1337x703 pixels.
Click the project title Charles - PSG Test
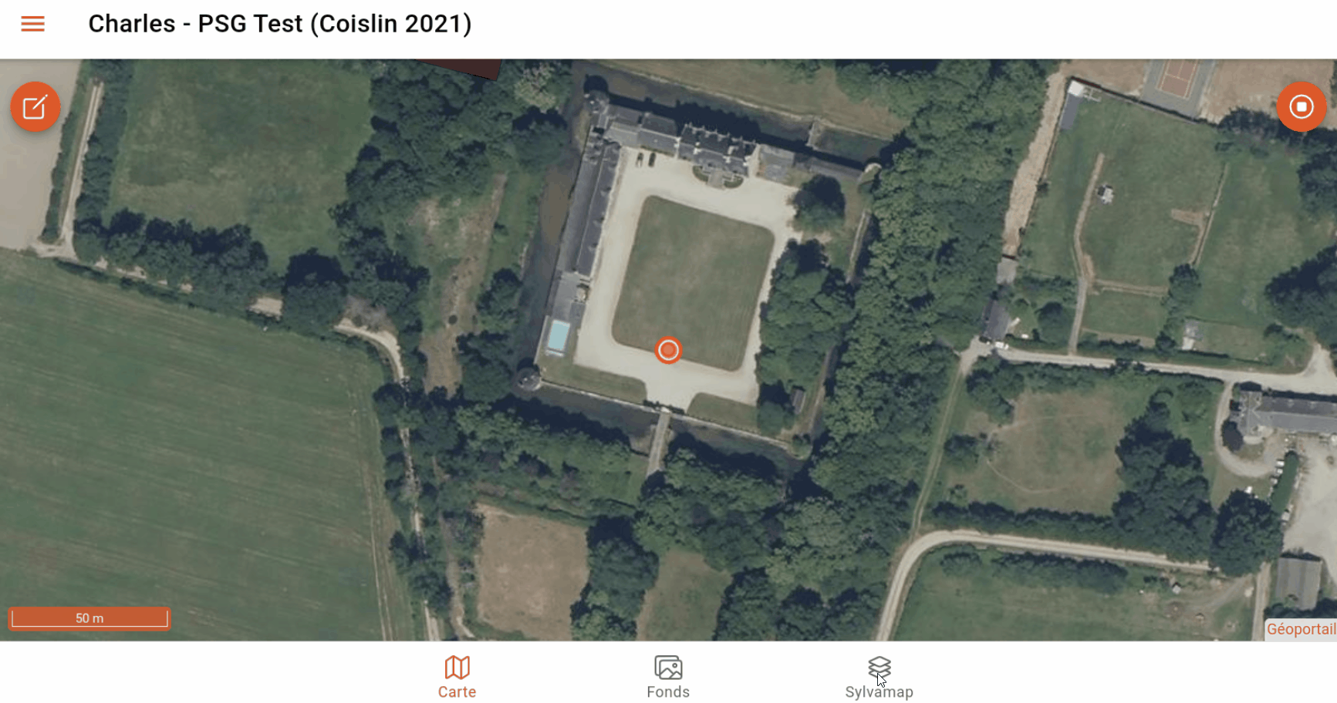(279, 24)
